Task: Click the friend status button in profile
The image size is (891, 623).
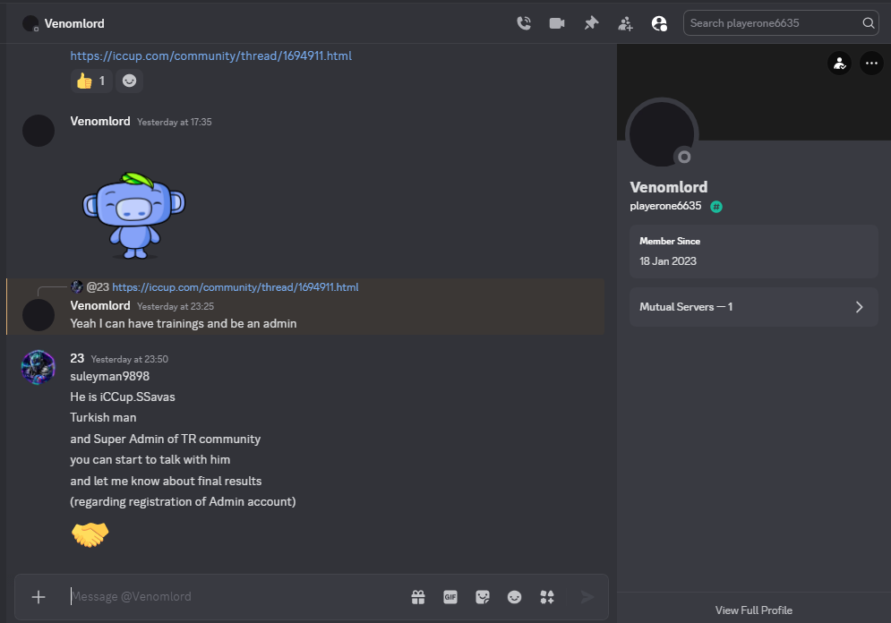Action: [839, 63]
